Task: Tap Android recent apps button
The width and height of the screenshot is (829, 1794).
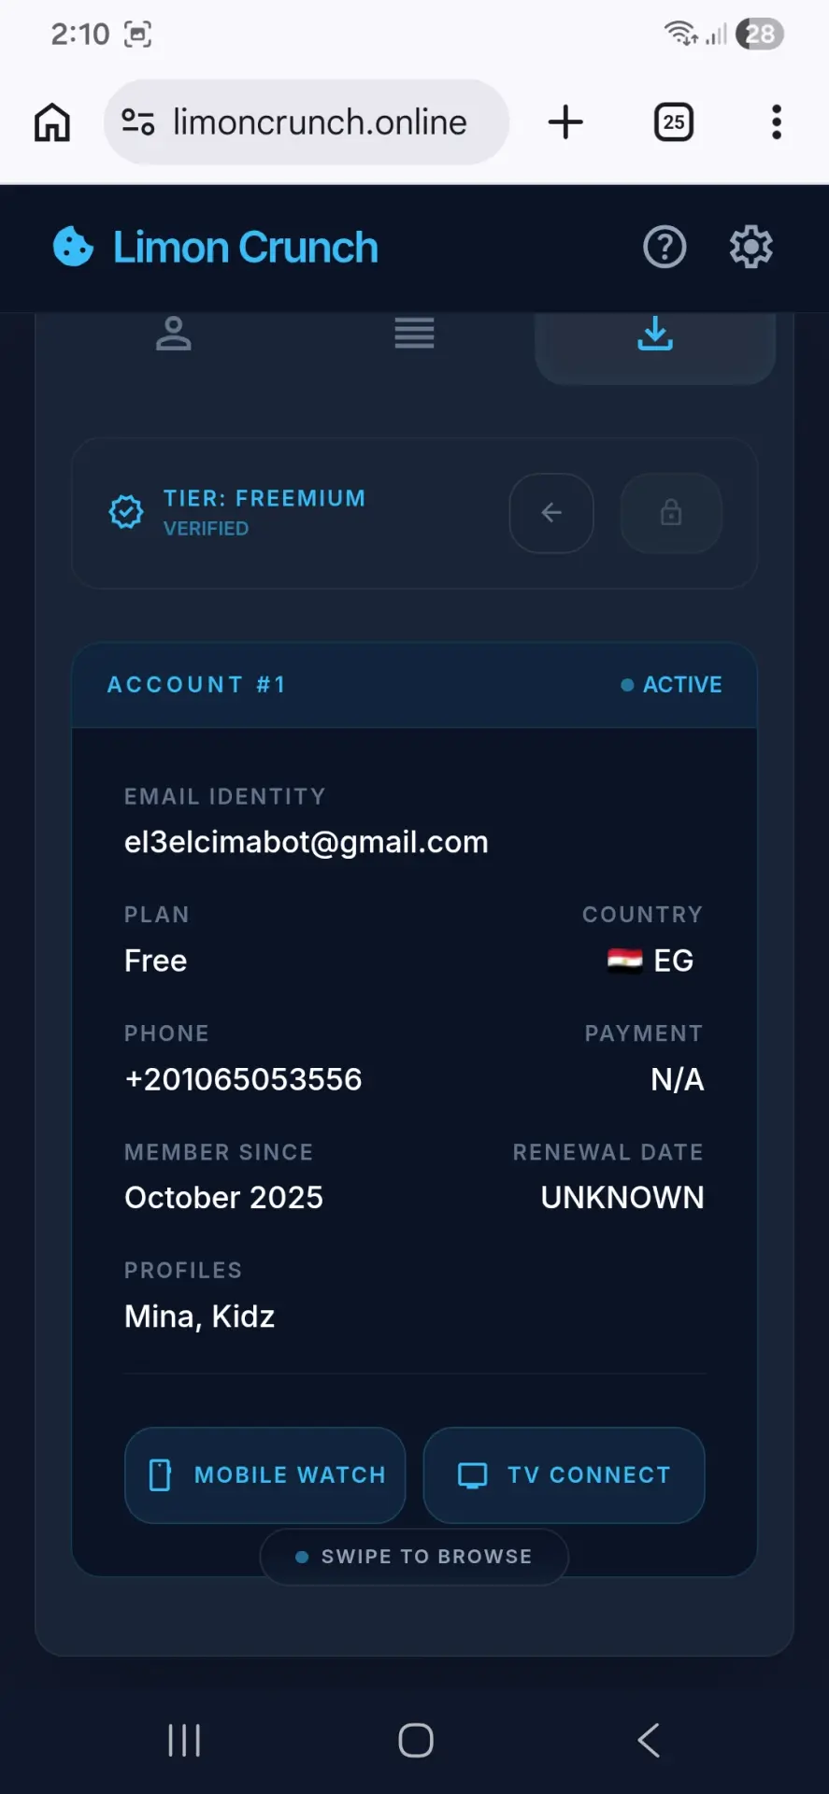Action: [184, 1741]
